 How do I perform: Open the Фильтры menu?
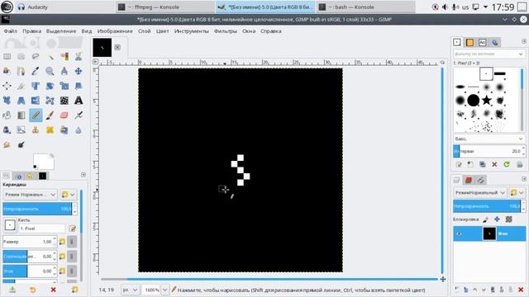226,31
